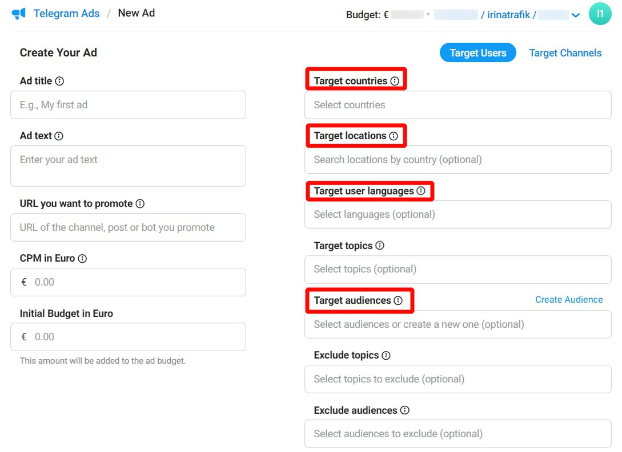Click info icon next to Ad title

(x=59, y=82)
